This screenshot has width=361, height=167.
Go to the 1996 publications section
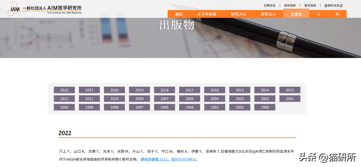point(164,107)
